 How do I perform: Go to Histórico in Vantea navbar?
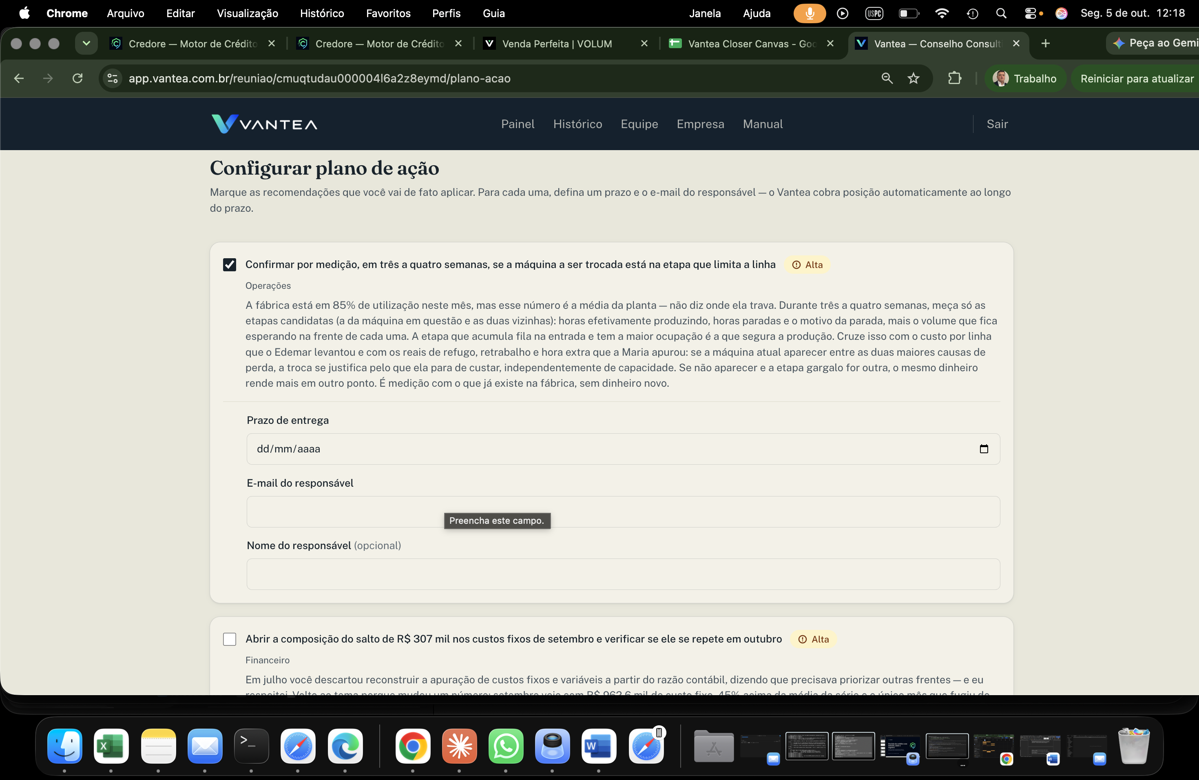click(577, 124)
